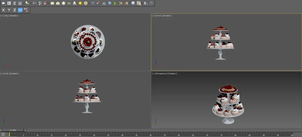Click the list-style panel icon in toolbar

[x=15, y=3]
